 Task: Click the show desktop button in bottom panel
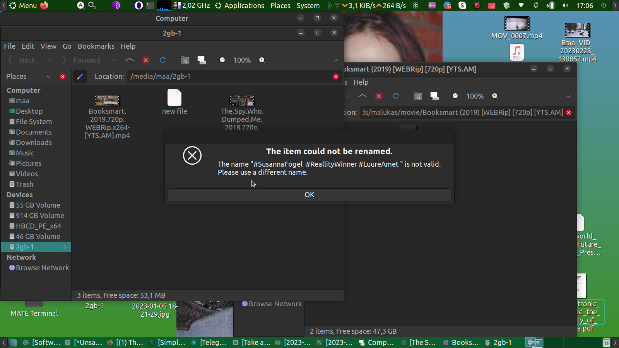pyautogui.click(x=13, y=343)
